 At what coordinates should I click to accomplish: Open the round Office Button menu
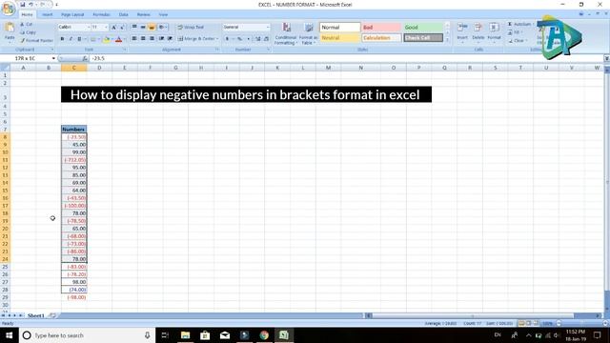(x=8, y=9)
